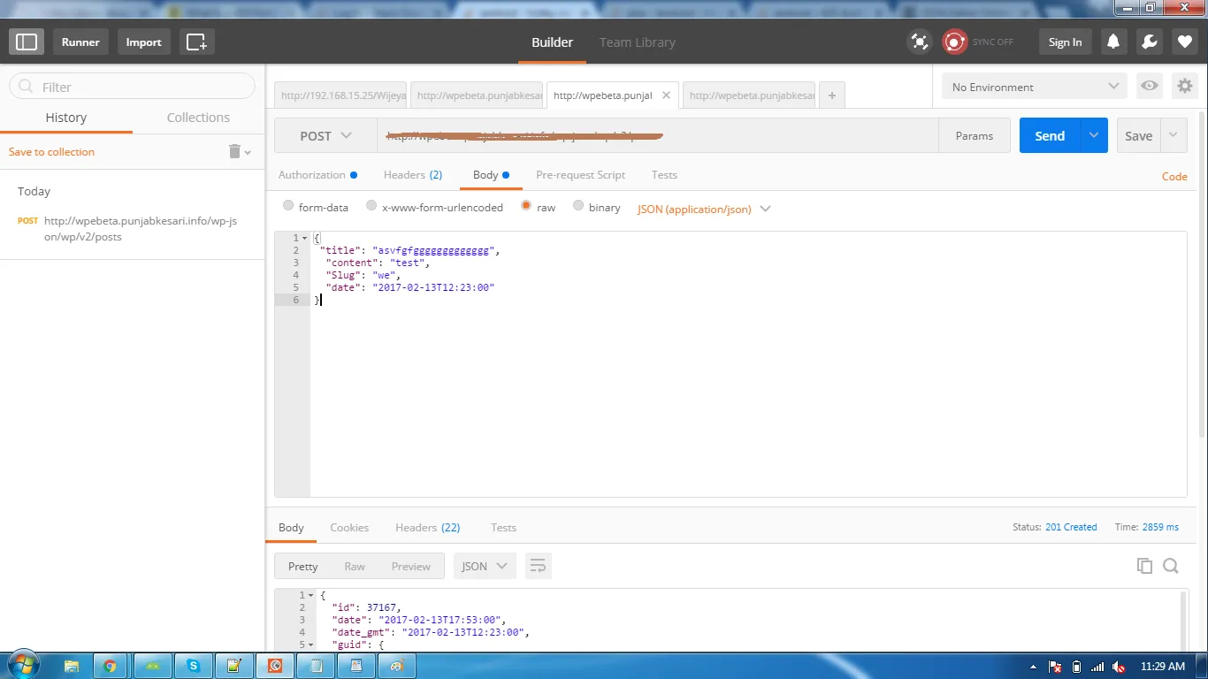Open Windows Explorer from the taskbar
The height and width of the screenshot is (679, 1208).
[71, 666]
